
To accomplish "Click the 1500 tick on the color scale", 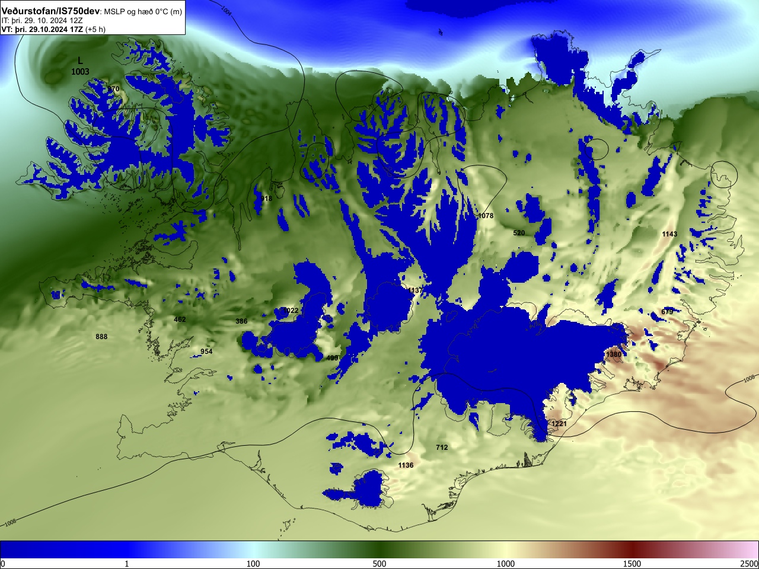I will coord(632,564).
